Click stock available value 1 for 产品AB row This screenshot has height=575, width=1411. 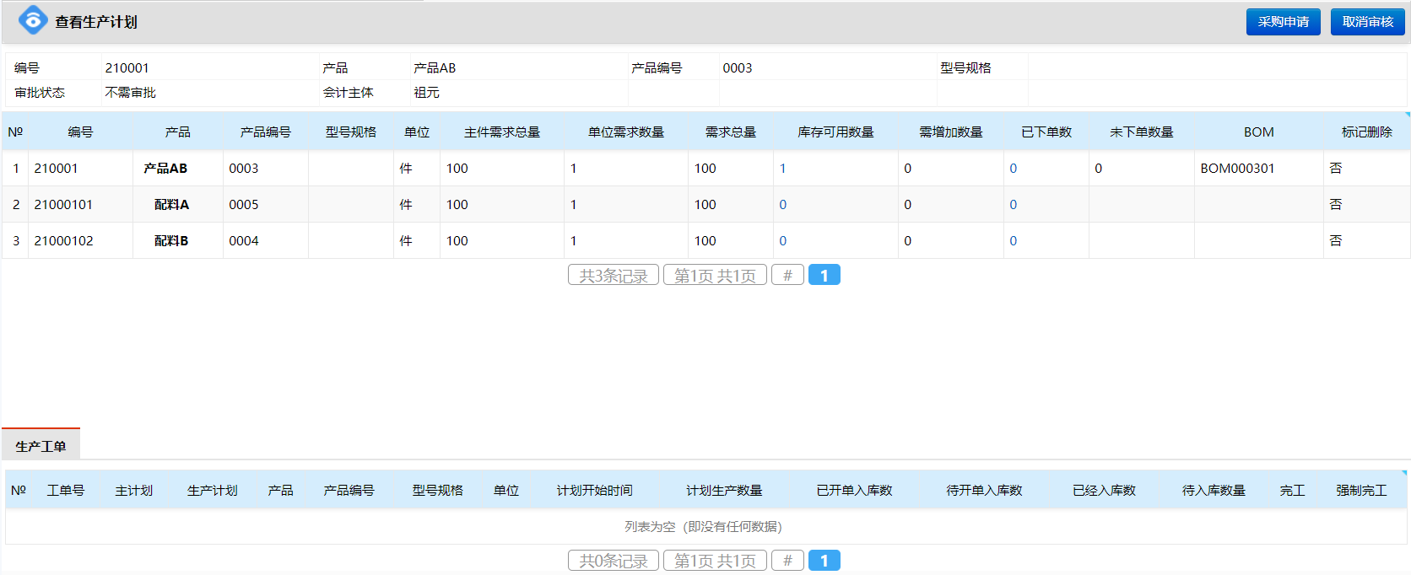[x=782, y=169]
